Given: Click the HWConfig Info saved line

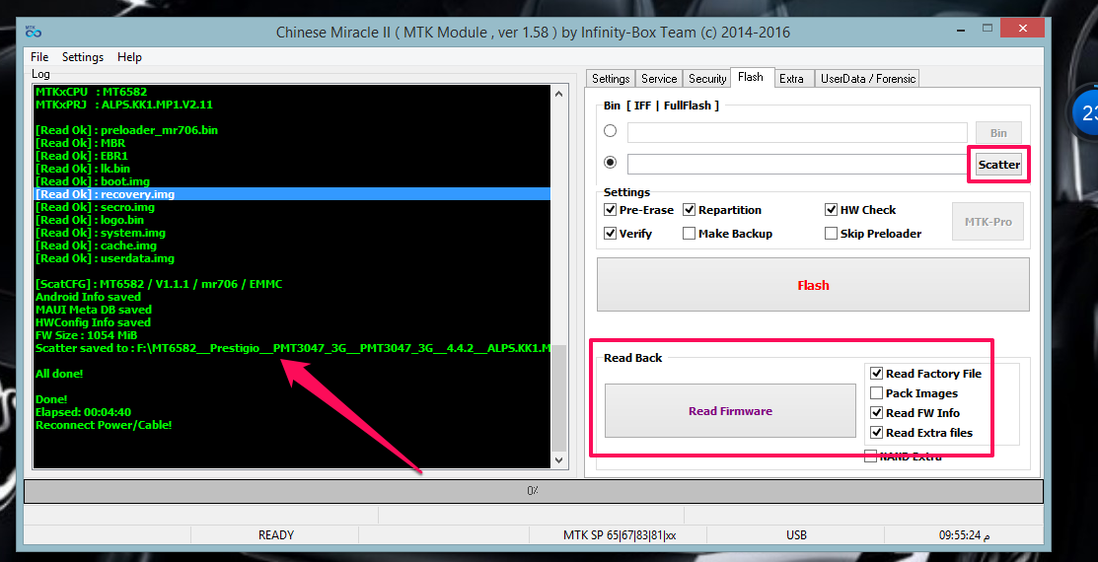Looking at the screenshot, I should [x=93, y=322].
